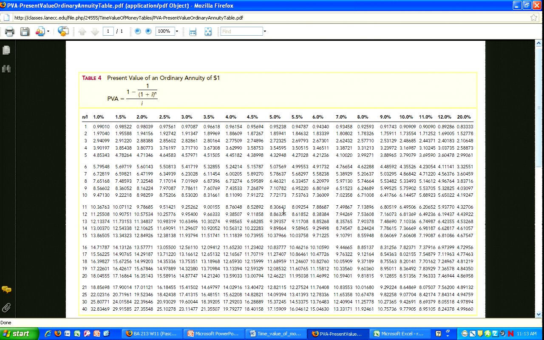Open the Pages panel in the left sidebar

pyautogui.click(x=6, y=50)
